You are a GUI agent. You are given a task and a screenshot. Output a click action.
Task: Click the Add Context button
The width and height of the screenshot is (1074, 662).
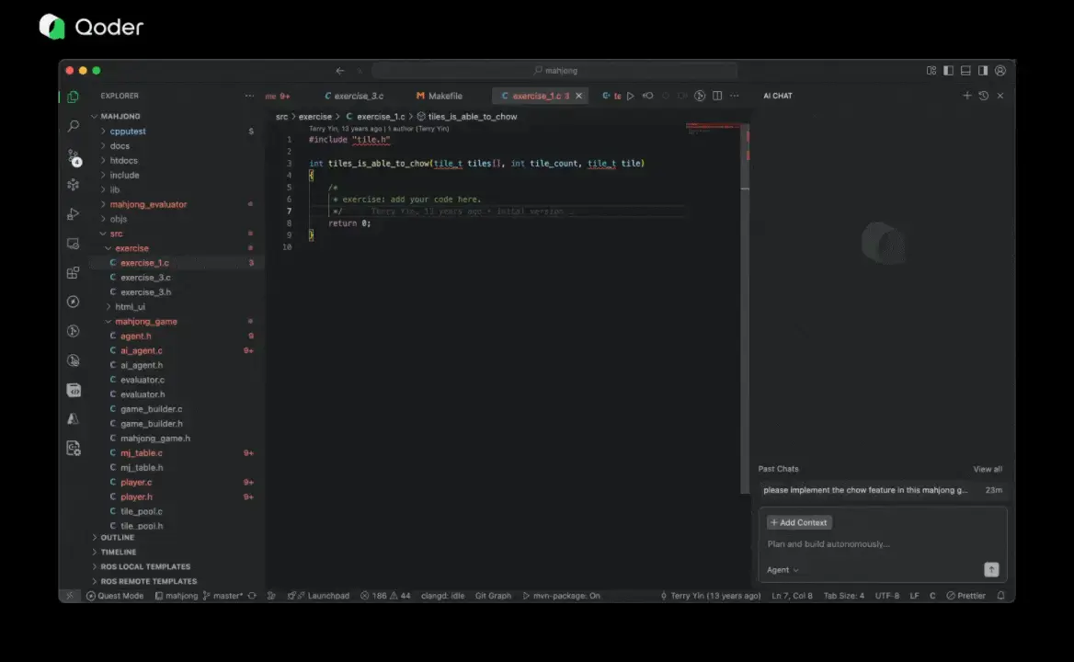tap(799, 522)
